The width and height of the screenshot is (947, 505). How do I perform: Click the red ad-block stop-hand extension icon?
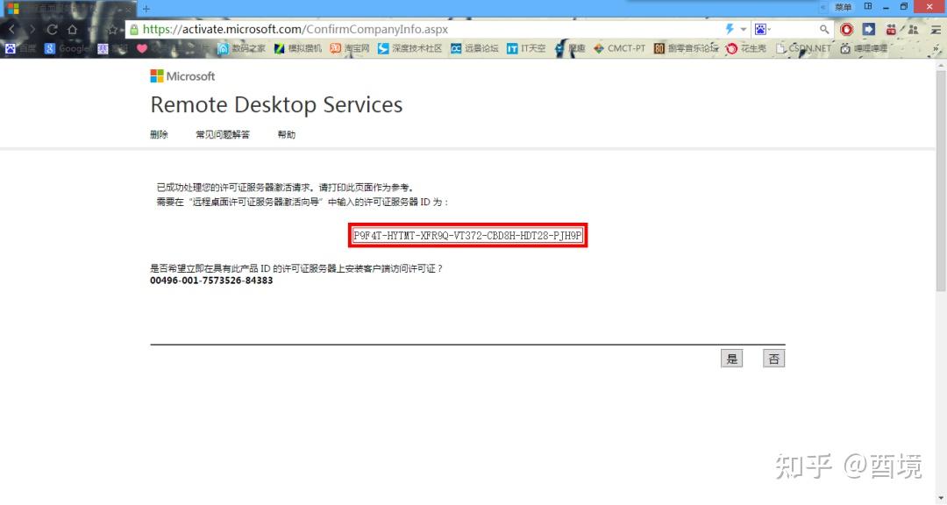[847, 29]
